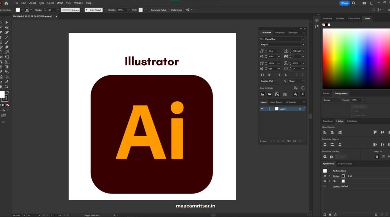Select the Column Graph tool
The image size is (390, 217).
click(7, 77)
